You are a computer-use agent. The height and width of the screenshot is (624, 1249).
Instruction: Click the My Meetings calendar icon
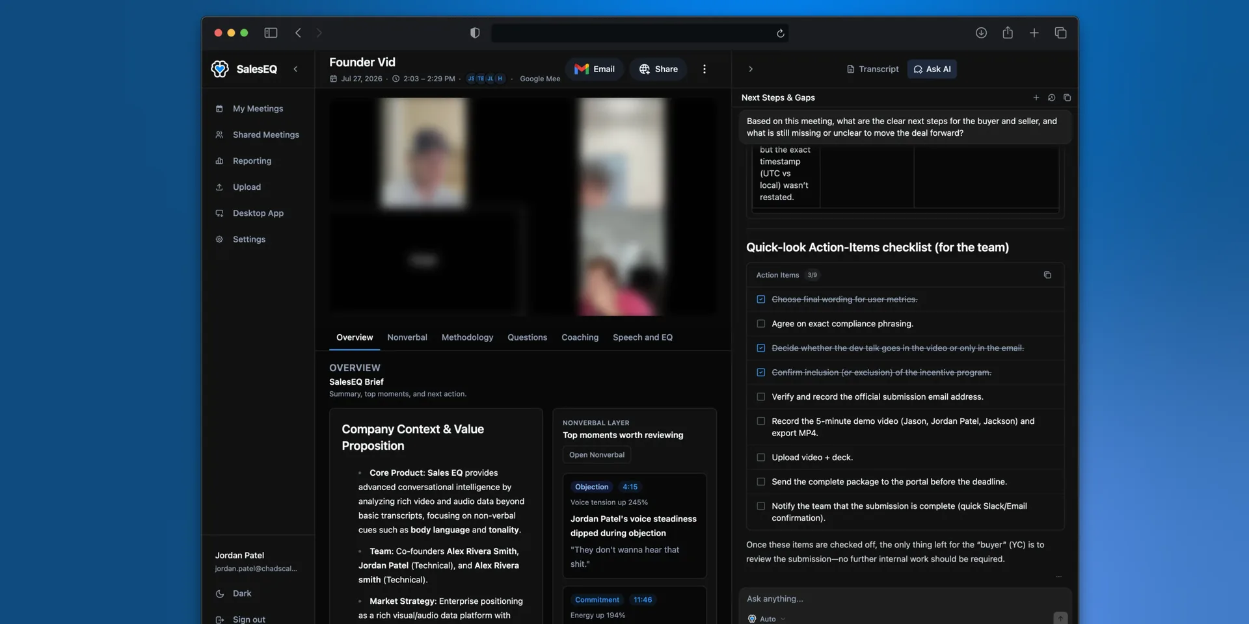point(219,109)
